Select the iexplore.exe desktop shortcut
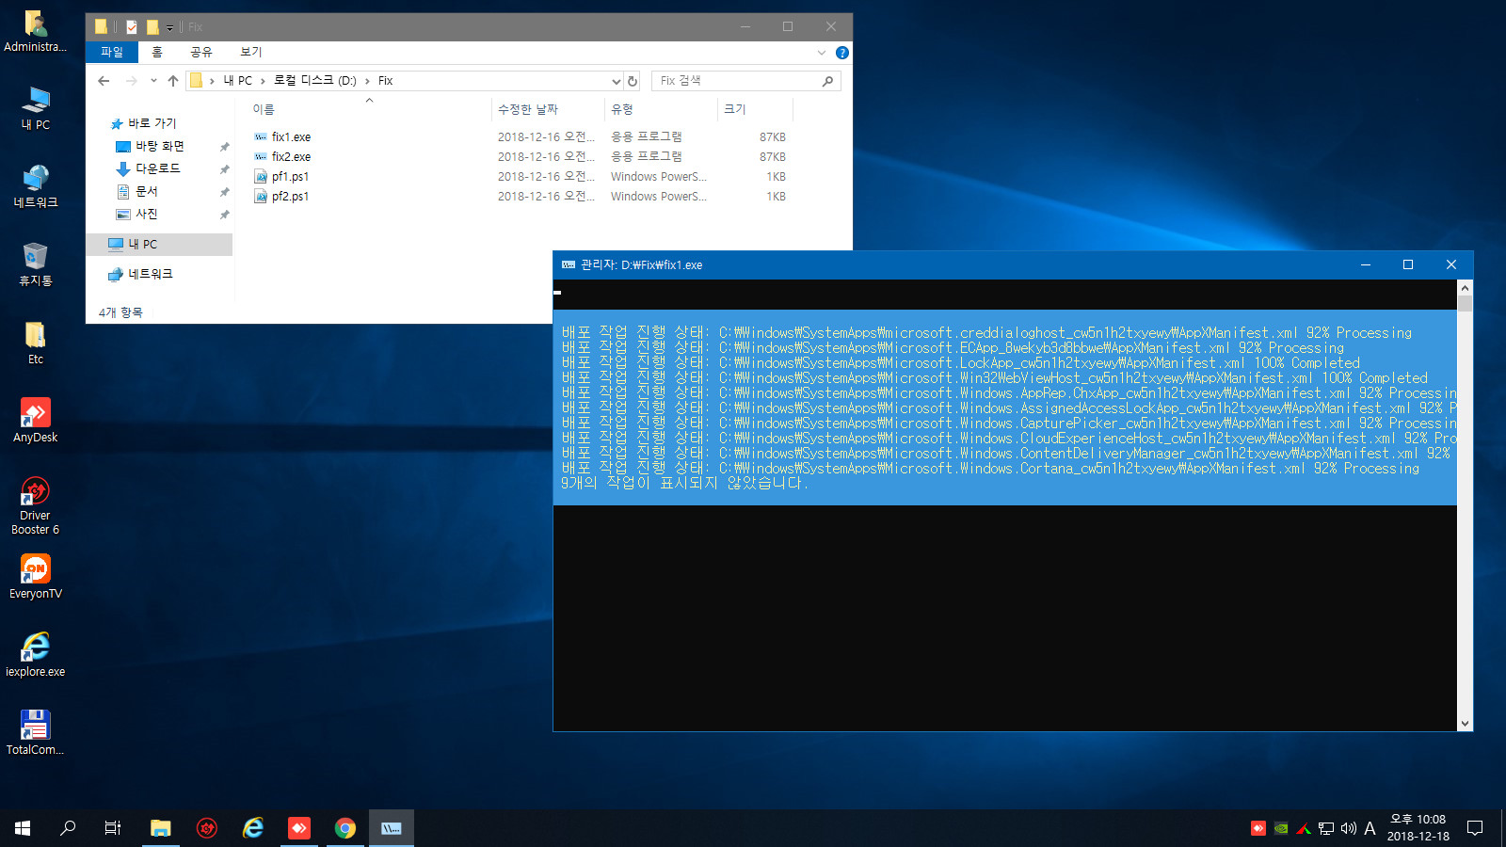Image resolution: width=1506 pixels, height=847 pixels. pos(35,655)
